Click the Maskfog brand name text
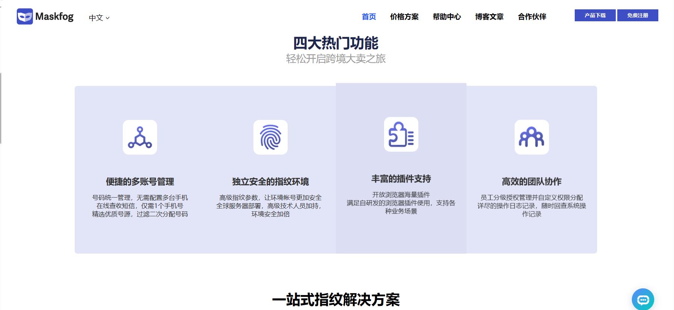 tap(54, 16)
